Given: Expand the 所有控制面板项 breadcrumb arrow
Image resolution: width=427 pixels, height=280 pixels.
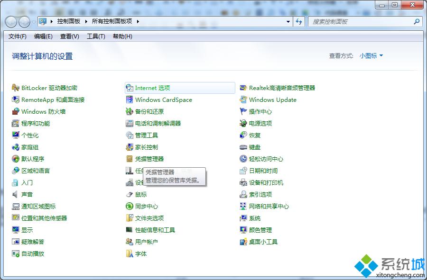Looking at the screenshot, I should click(x=138, y=21).
